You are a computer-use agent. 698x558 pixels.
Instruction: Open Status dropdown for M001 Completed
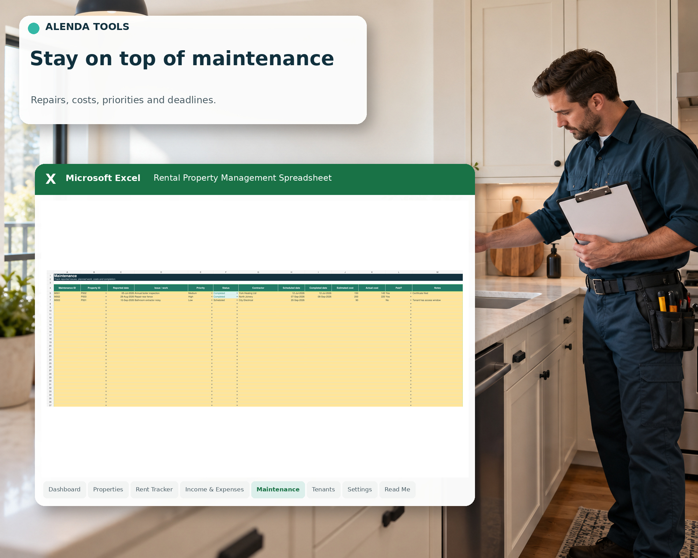pos(237,293)
